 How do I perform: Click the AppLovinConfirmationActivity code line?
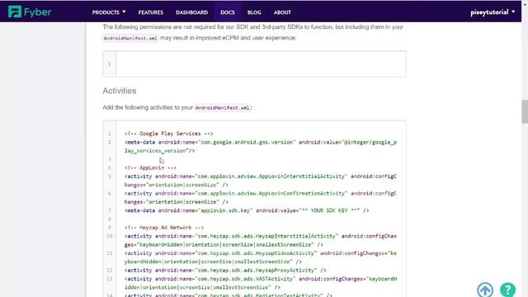(x=261, y=198)
